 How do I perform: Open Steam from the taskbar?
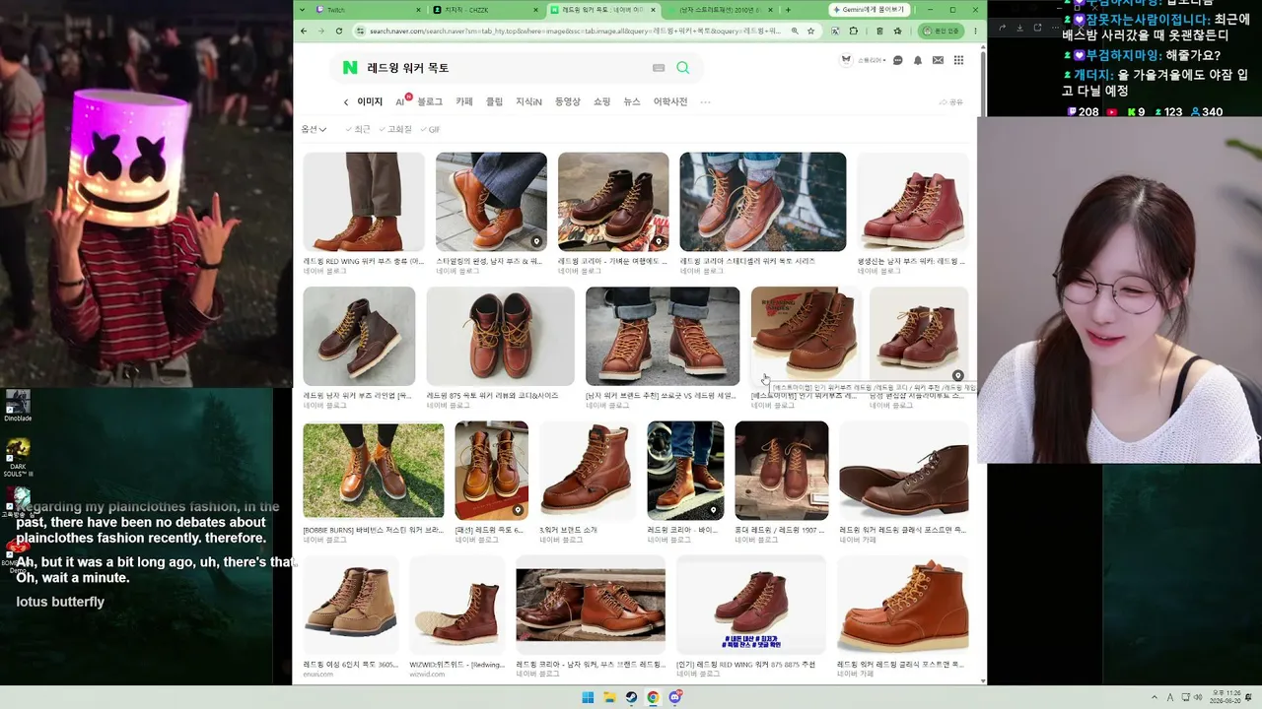point(632,697)
